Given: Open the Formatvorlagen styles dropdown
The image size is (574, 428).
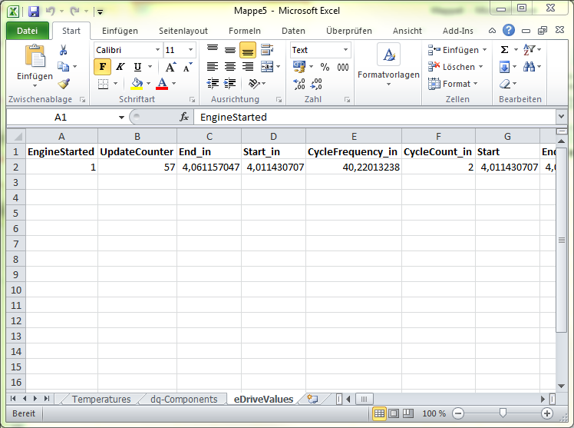Looking at the screenshot, I should coord(388,65).
